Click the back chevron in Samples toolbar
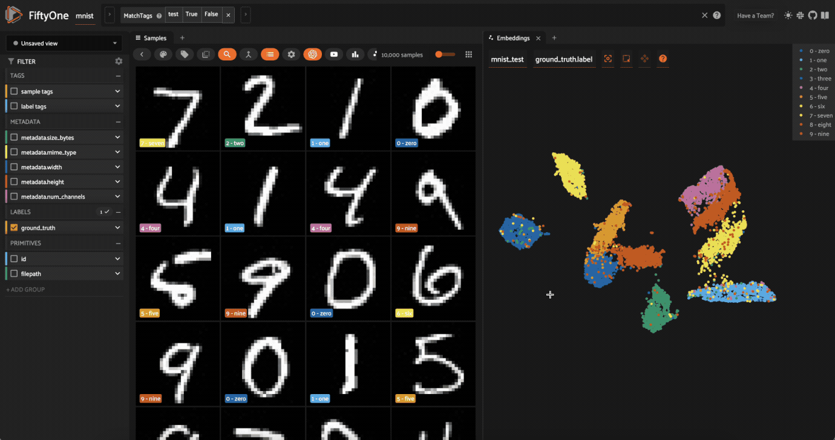 point(142,54)
